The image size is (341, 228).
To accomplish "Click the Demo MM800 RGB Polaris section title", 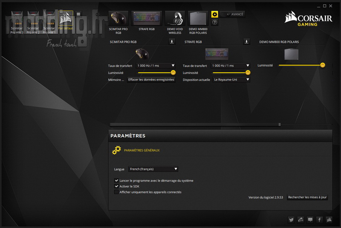I will (x=279, y=42).
